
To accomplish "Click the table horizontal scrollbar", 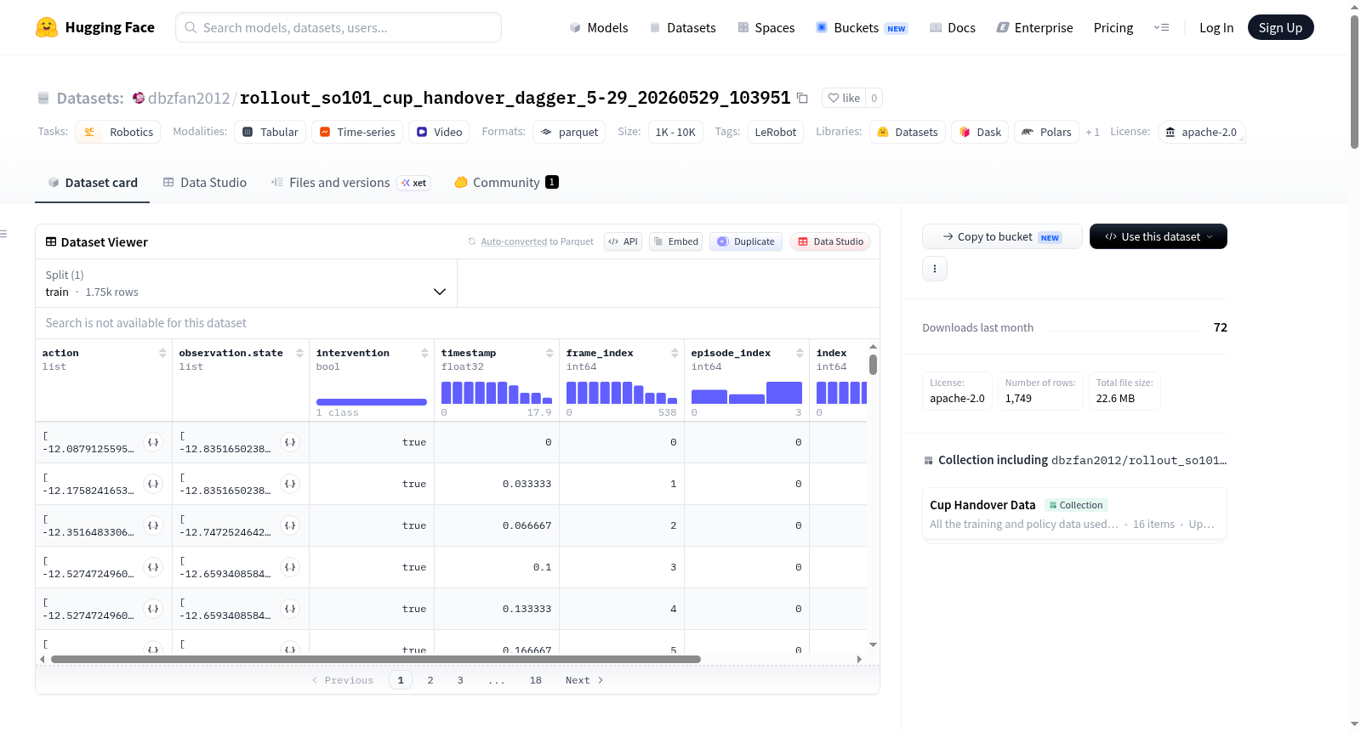I will point(376,659).
